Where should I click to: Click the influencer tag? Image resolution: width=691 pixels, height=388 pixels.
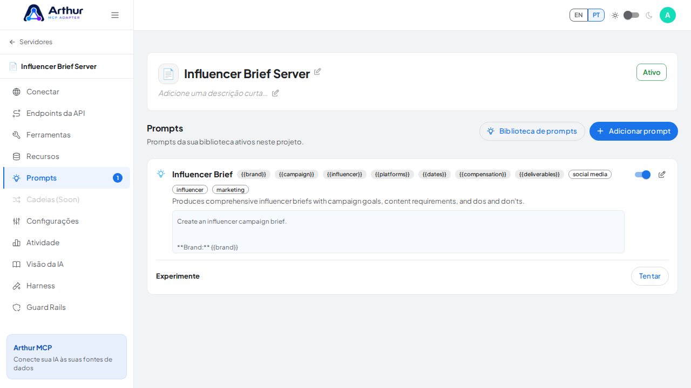click(x=190, y=190)
